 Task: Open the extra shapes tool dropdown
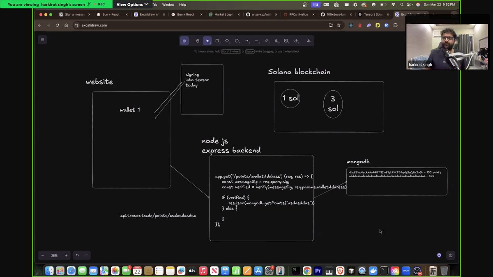click(x=309, y=41)
